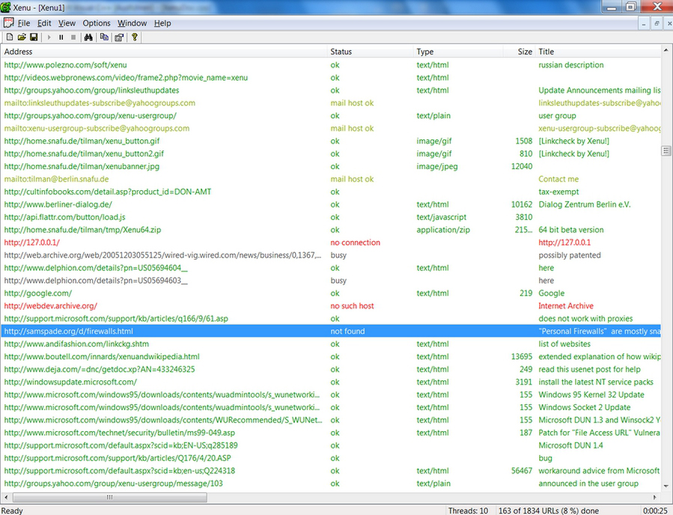
Task: Select the http://webdev.archive.org/ row
Action: pyautogui.click(x=331, y=306)
